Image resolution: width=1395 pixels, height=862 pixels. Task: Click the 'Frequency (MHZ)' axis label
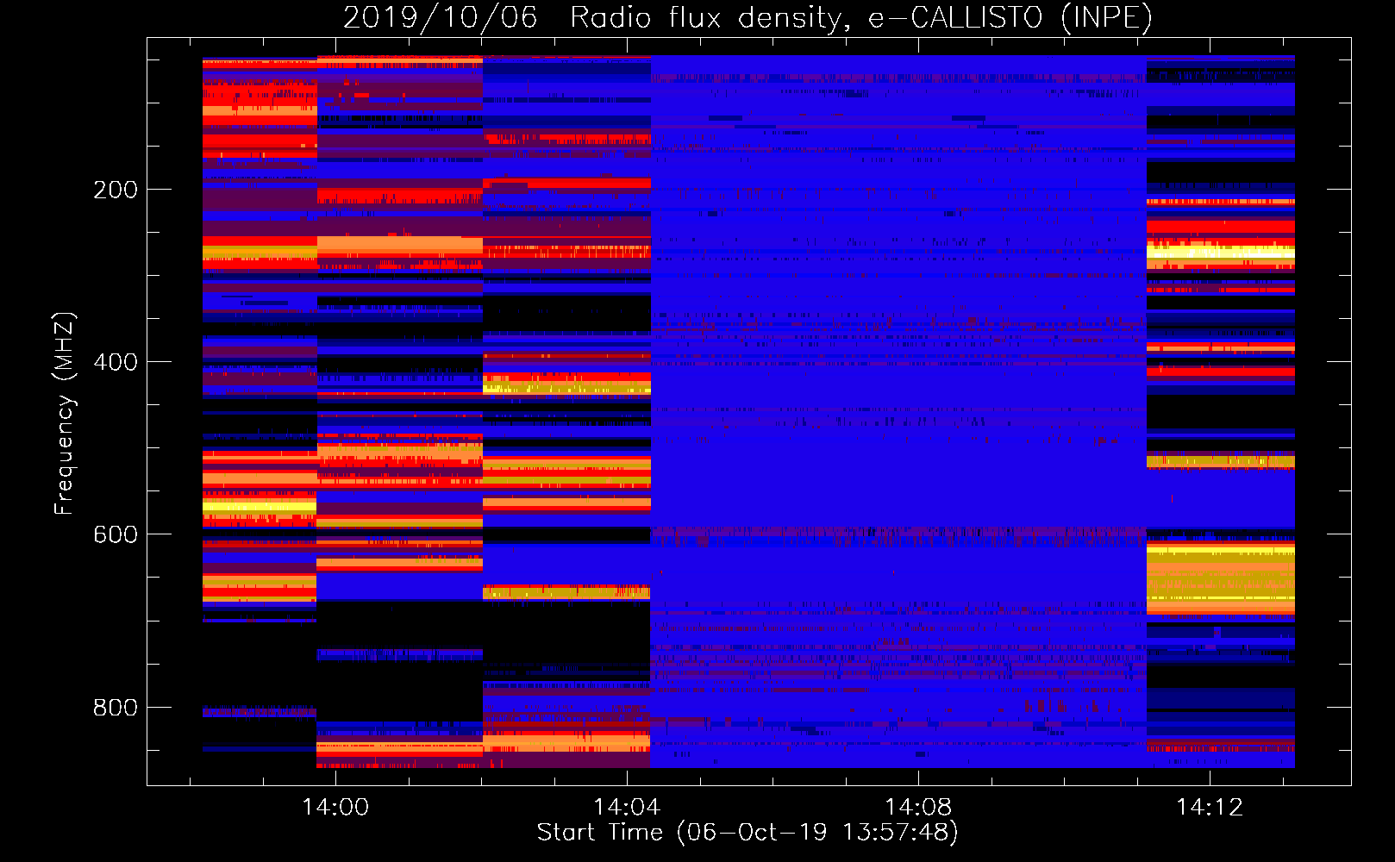(x=65, y=414)
